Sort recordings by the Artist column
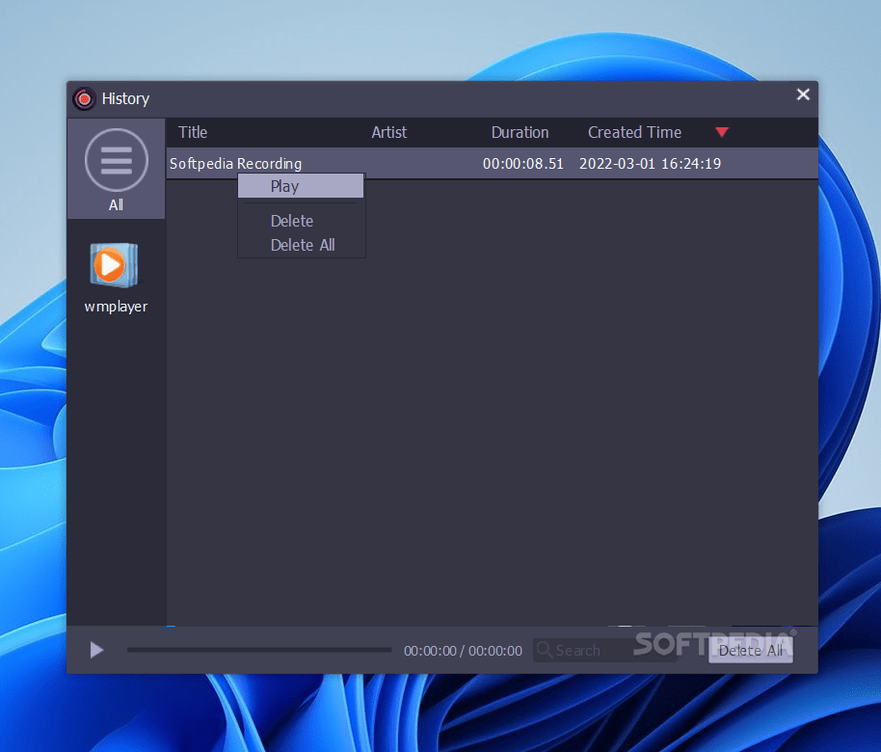 388,132
